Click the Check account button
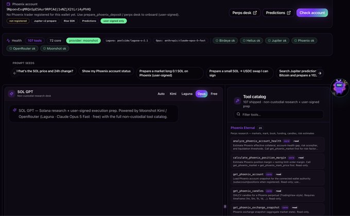 tap(312, 13)
